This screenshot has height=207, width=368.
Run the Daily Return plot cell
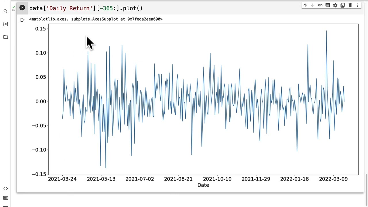pyautogui.click(x=22, y=8)
